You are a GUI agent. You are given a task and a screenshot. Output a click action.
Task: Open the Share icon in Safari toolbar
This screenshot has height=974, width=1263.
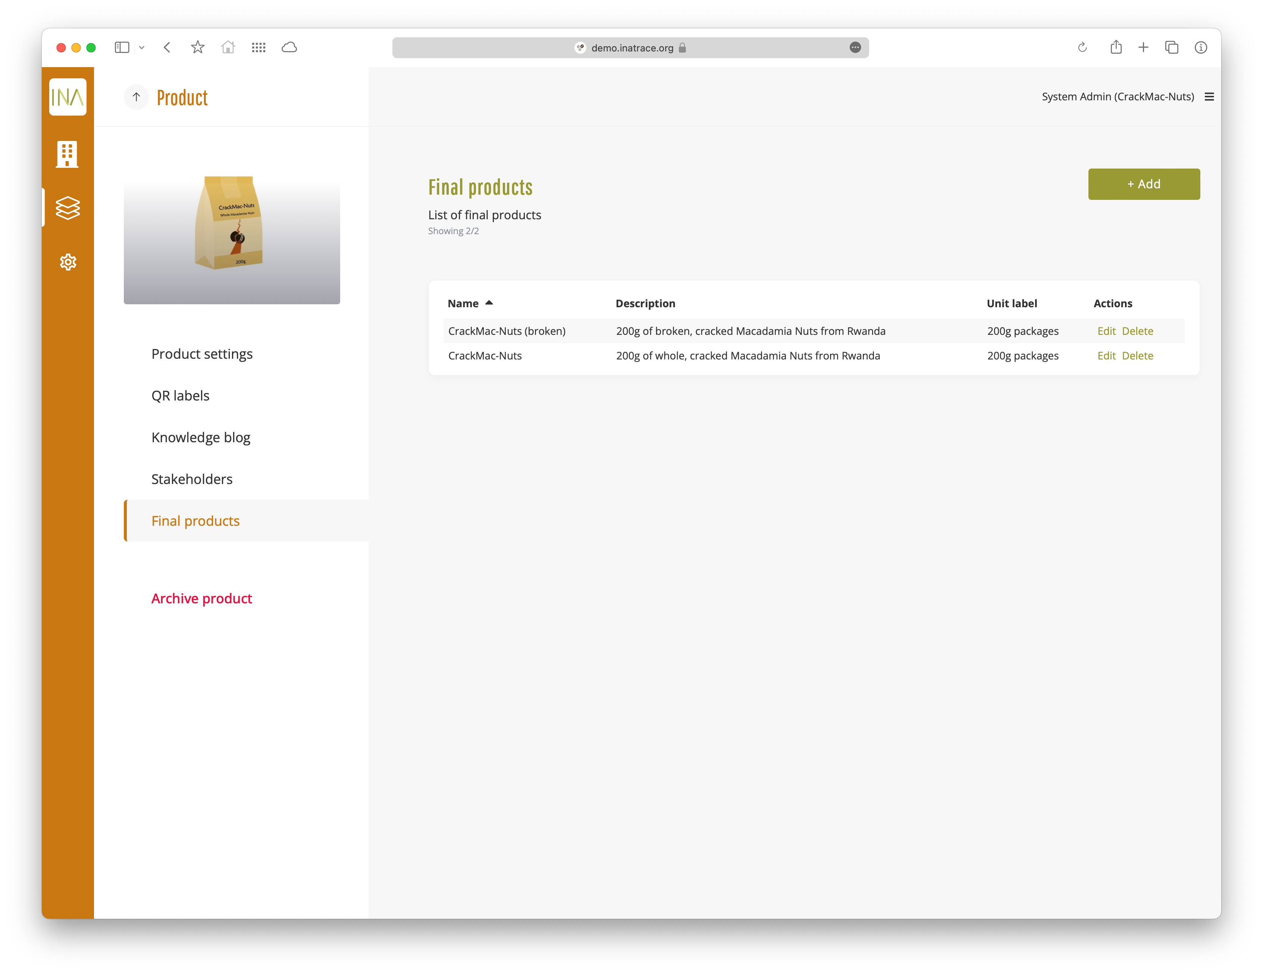click(x=1116, y=47)
